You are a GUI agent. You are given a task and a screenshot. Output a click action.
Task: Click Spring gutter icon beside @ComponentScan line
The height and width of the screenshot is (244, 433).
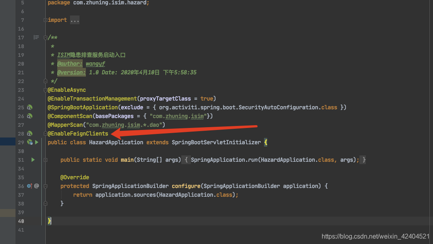(29, 116)
